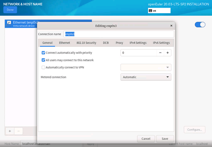Go to the IPv6 Settings tab
212x147 pixels.
coord(161,43)
